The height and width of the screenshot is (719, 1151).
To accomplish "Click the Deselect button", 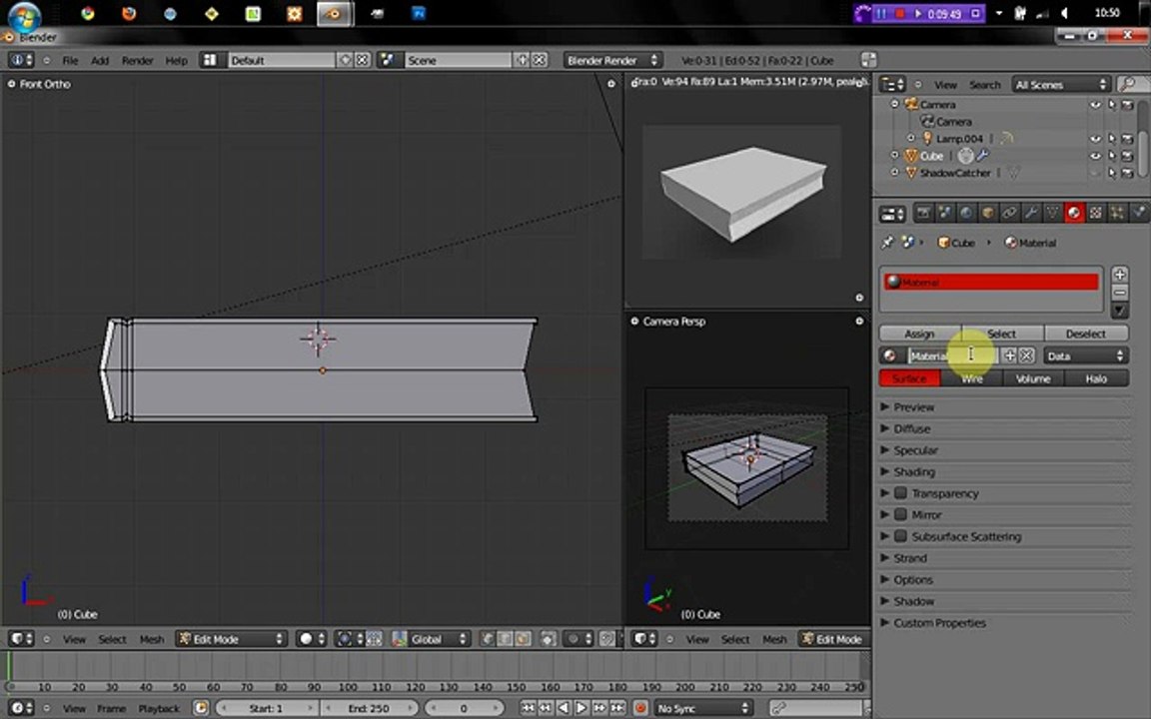I will point(1086,334).
